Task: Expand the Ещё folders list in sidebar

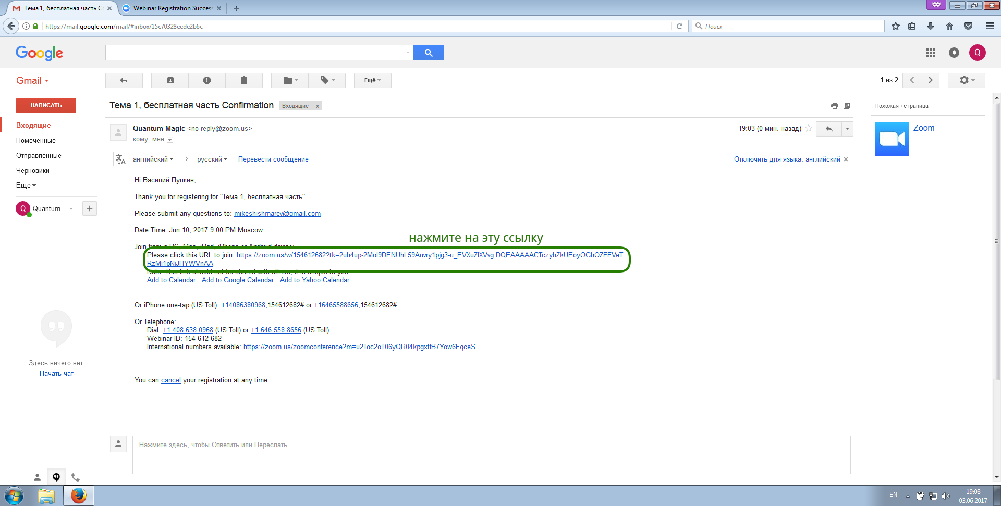Action: pos(26,186)
